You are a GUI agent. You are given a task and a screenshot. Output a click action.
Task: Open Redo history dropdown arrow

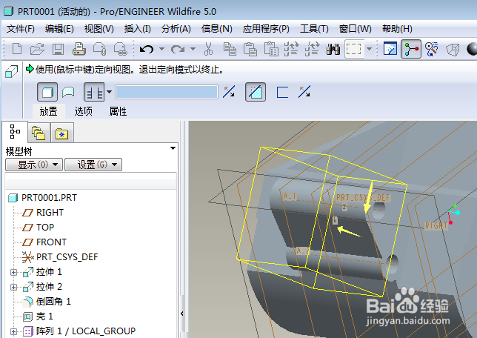point(193,49)
